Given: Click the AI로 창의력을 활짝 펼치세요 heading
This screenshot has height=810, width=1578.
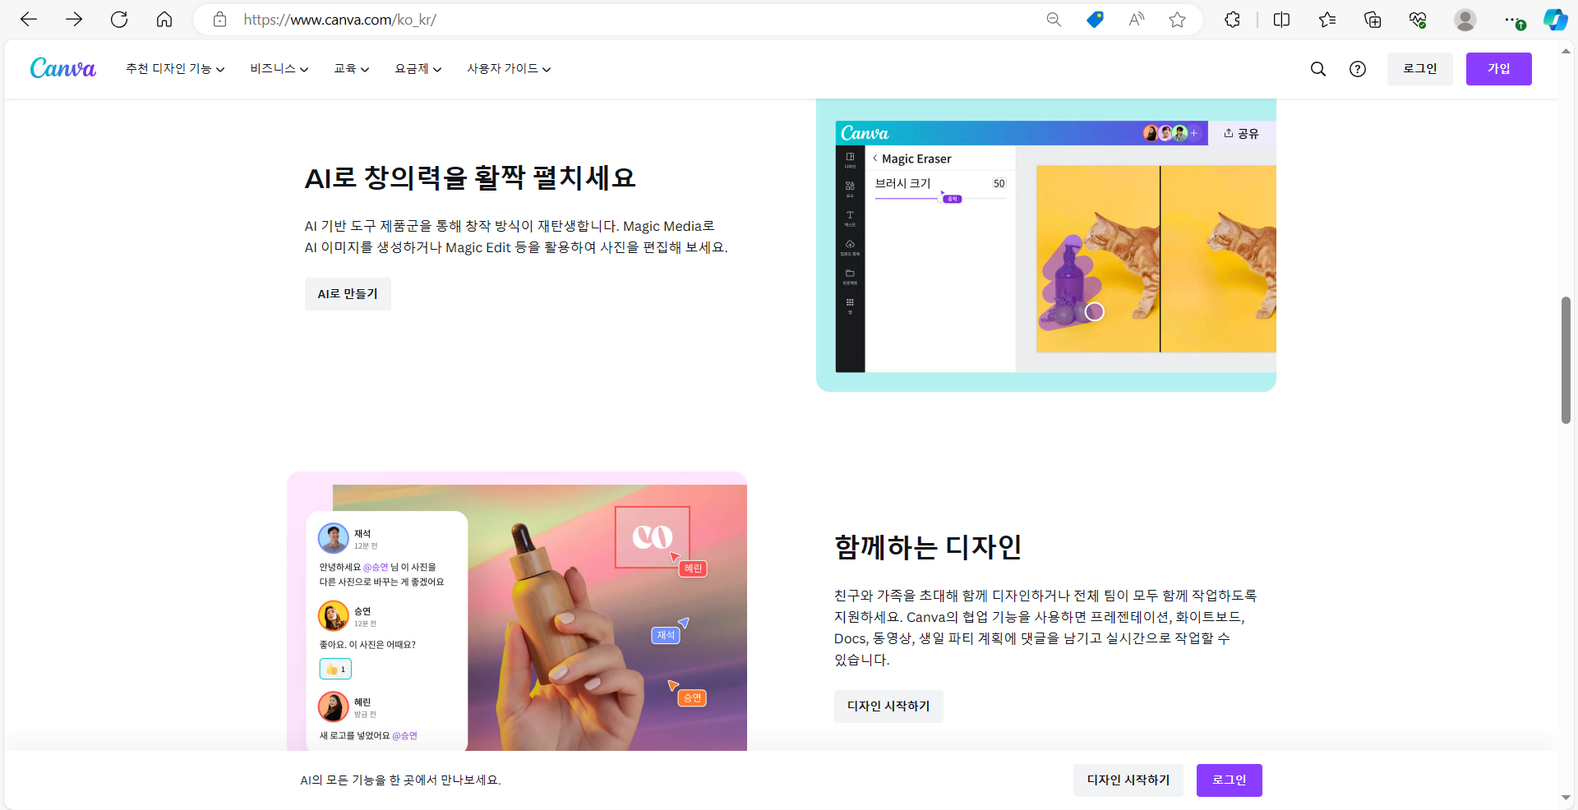Looking at the screenshot, I should tap(470, 177).
